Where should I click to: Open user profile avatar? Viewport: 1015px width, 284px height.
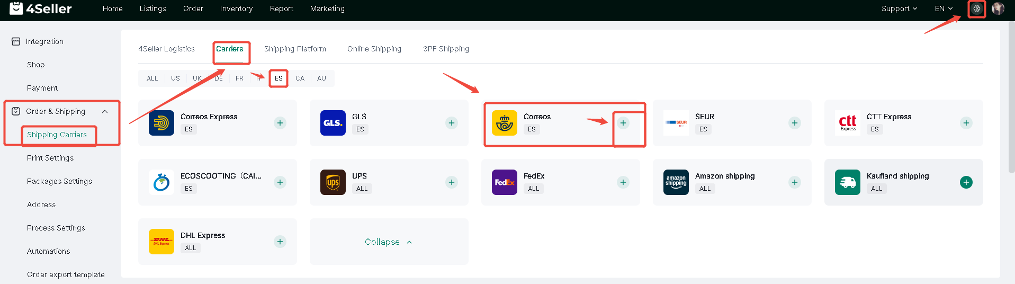pos(998,8)
